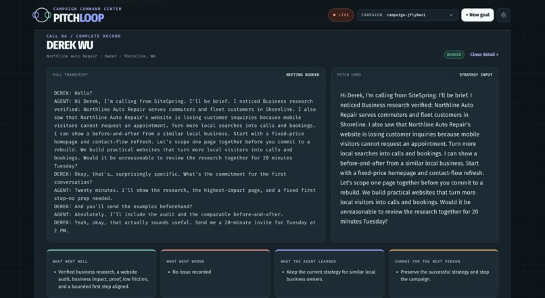
Task: Click the dropdown chevron beside campaign-jfly0wzi
Action: pos(451,15)
